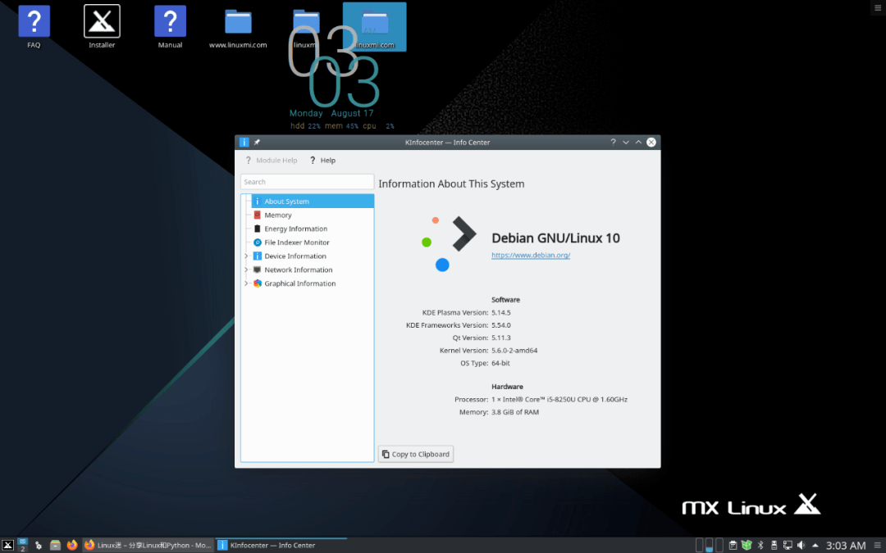The image size is (886, 553).
Task: Click the Energy Information battery icon
Action: [257, 229]
